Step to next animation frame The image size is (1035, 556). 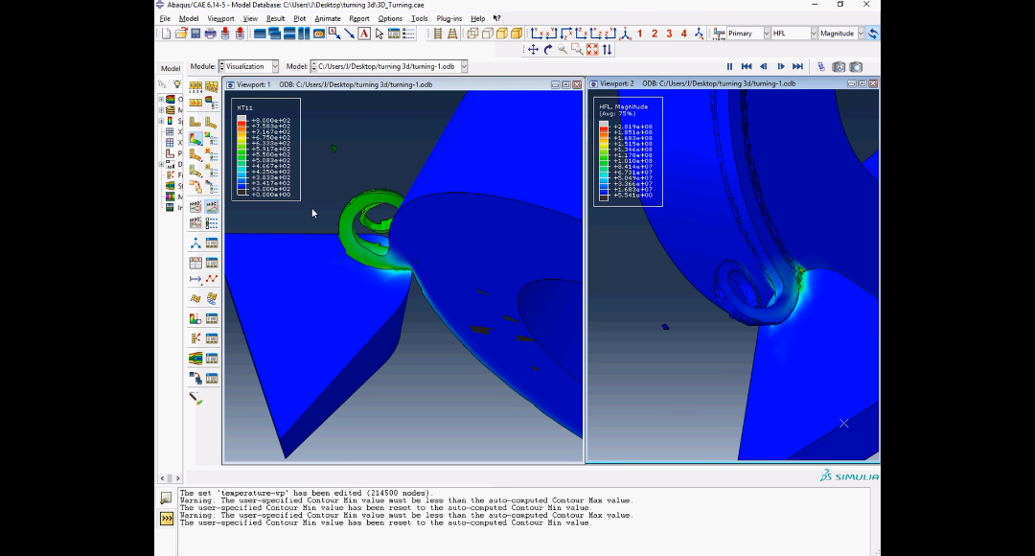(781, 67)
